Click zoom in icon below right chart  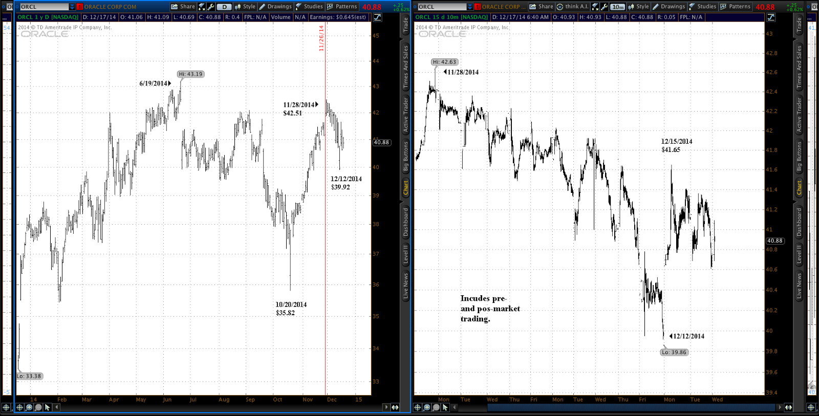tap(427, 407)
